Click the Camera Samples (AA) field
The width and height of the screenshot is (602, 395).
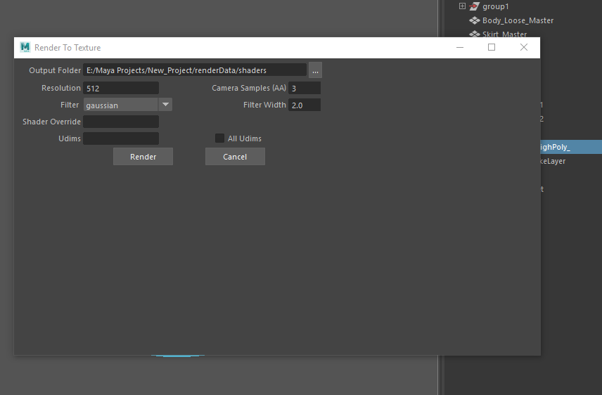305,88
